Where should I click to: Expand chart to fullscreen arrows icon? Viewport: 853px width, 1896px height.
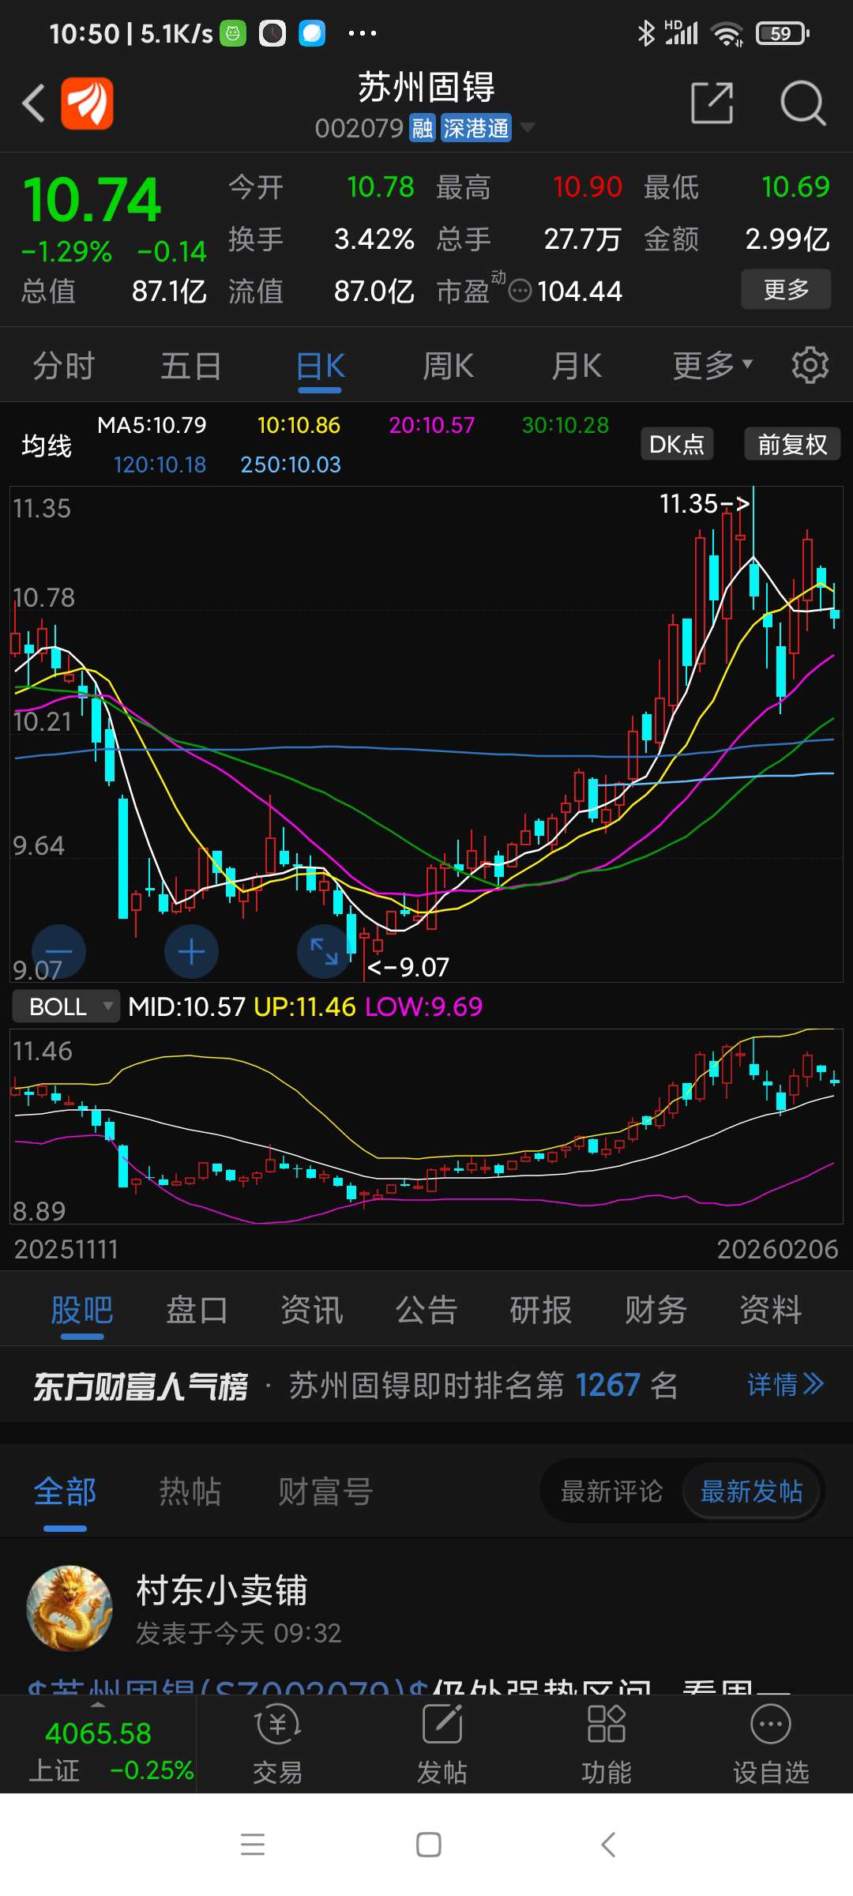pos(324,952)
